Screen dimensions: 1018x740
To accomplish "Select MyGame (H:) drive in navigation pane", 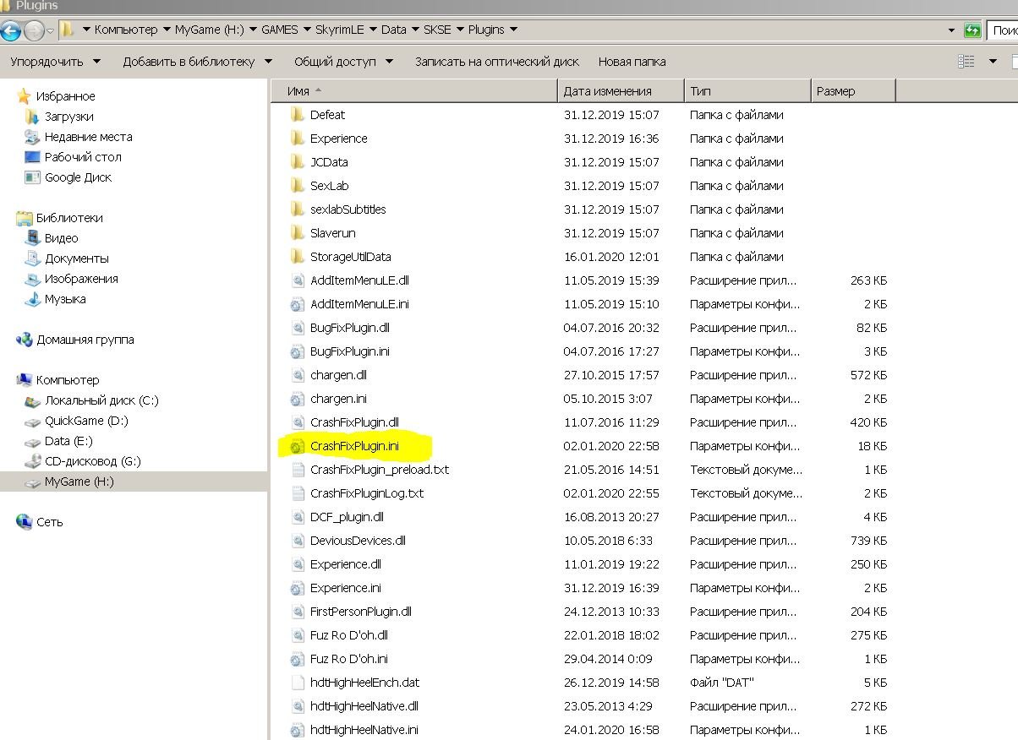I will point(79,482).
